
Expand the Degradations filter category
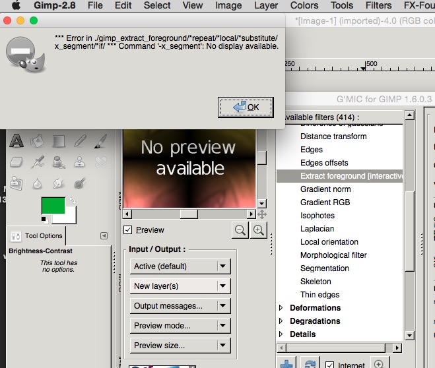click(281, 321)
